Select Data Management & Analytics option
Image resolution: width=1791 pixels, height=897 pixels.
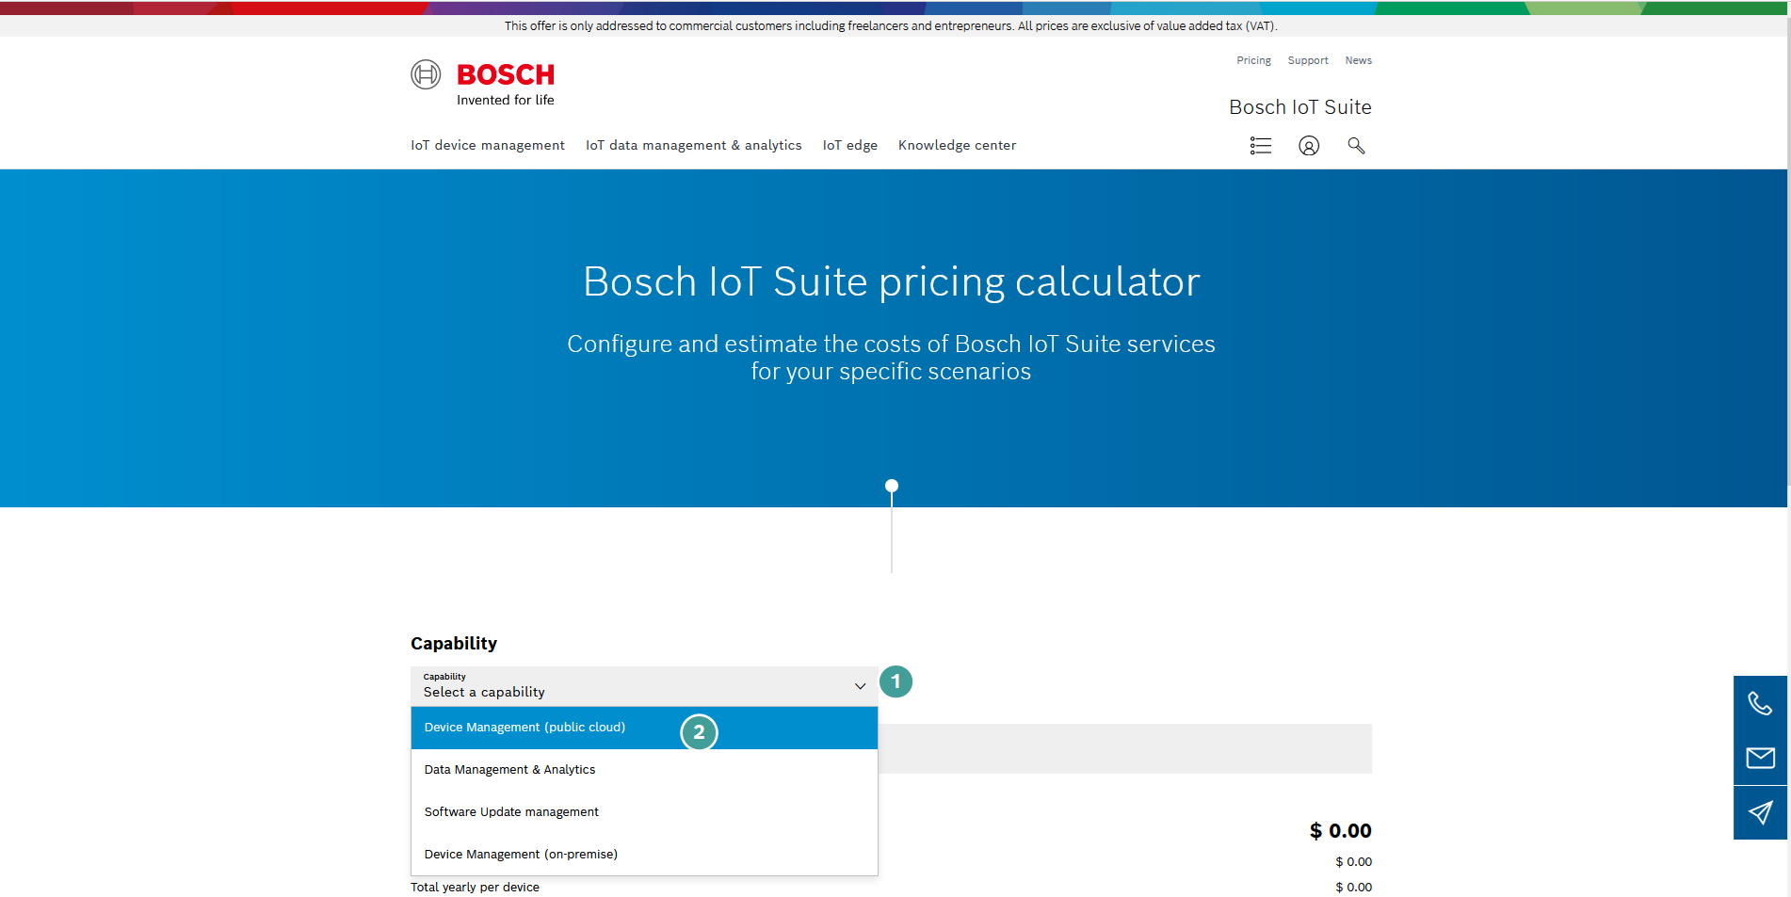(644, 770)
